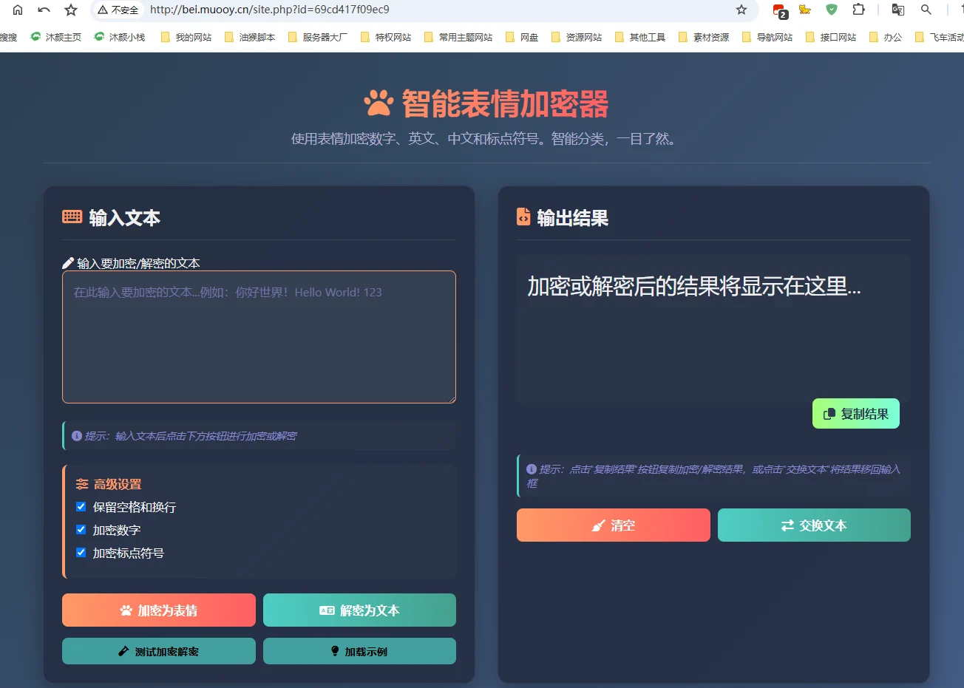Click the green shield extension icon

832,10
